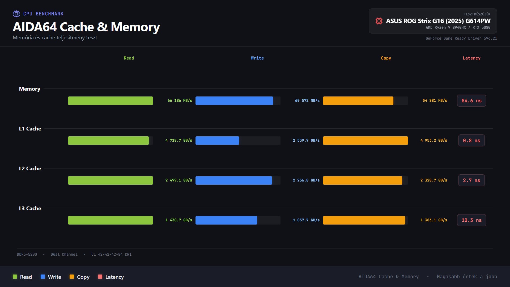Click the L3 Cache copy orange bar
The height and width of the screenshot is (287, 510).
364,220
